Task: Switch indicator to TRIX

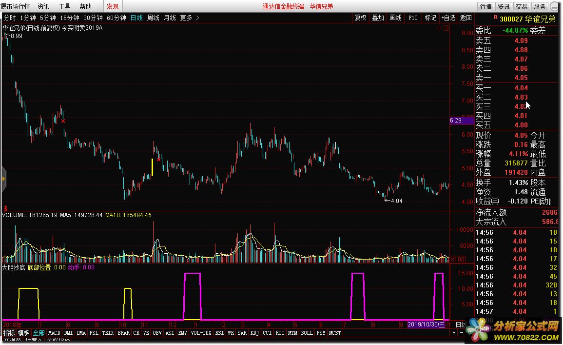Action: (x=108, y=333)
